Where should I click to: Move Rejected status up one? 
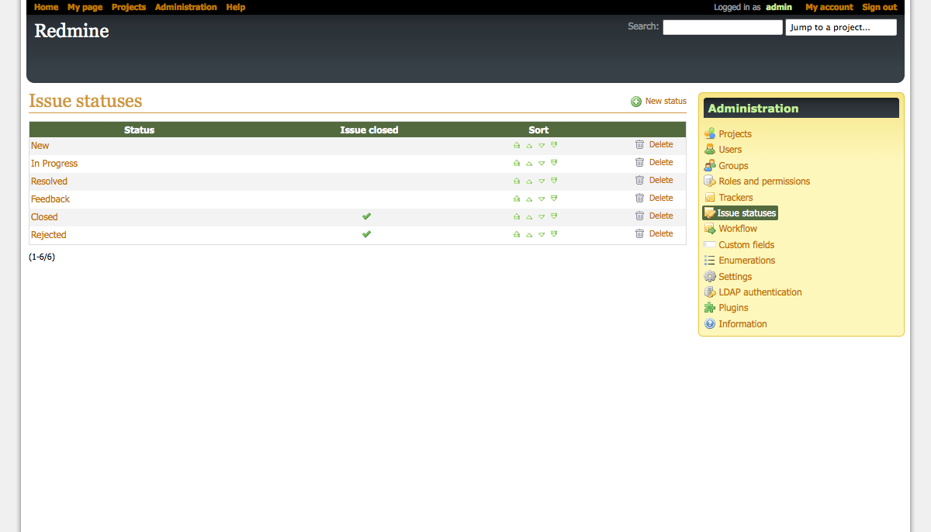529,234
